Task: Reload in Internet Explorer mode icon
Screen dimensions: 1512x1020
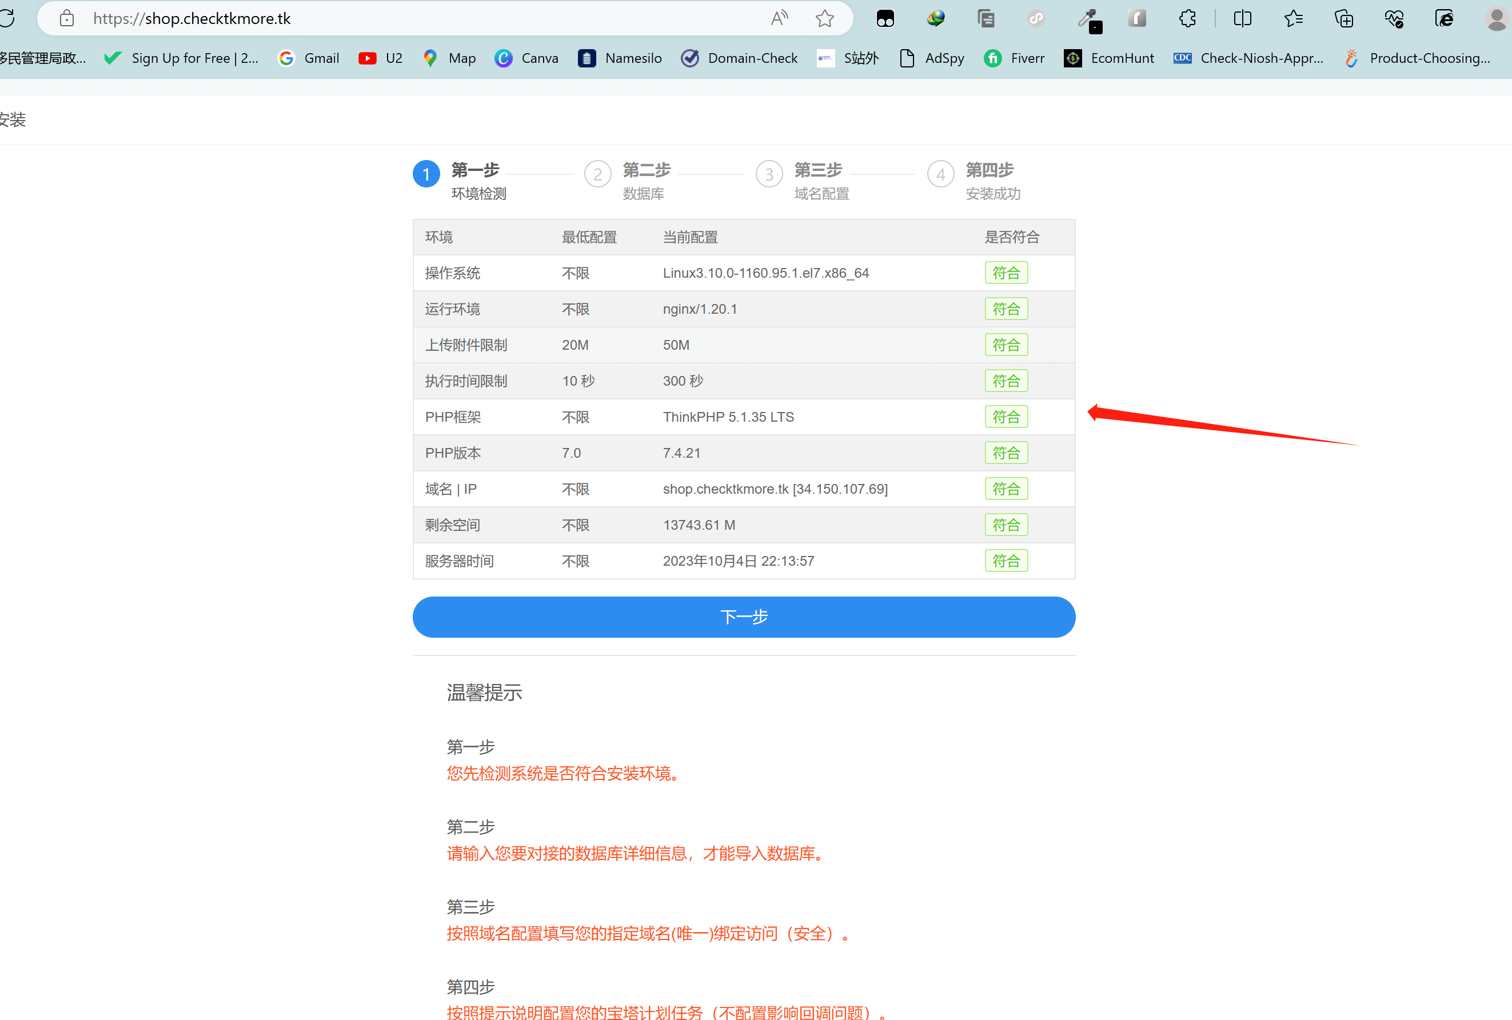Action: (x=1443, y=18)
